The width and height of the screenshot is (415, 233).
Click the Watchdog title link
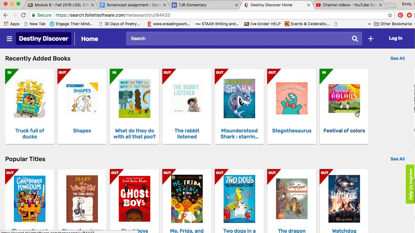coord(344,231)
